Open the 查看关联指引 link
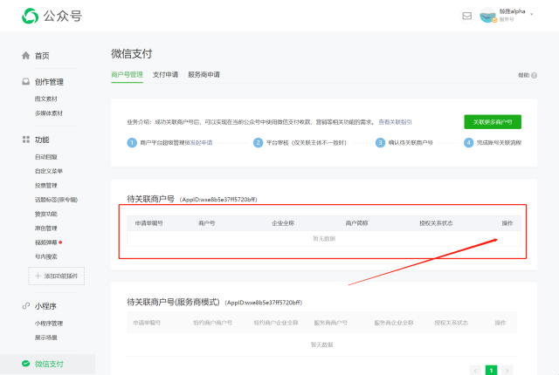Viewport: 559px width, 375px height. (395, 122)
